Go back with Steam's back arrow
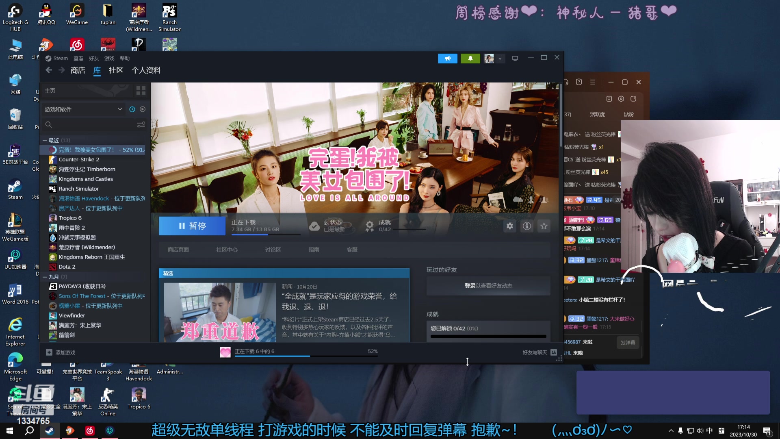This screenshot has width=780, height=439. 49,70
